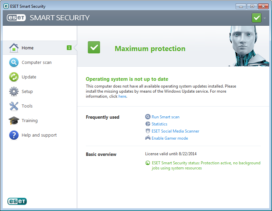Click the Tools wrench icon
This screenshot has width=272, height=211.
point(14,106)
